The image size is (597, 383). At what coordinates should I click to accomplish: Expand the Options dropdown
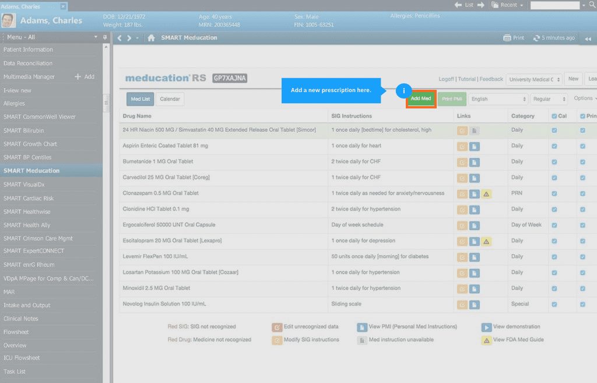pyautogui.click(x=585, y=98)
